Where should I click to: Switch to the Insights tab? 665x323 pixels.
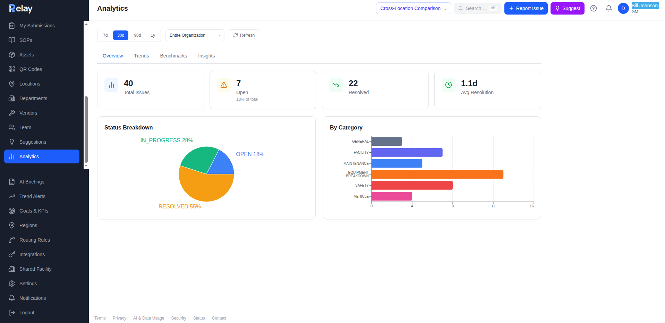206,56
